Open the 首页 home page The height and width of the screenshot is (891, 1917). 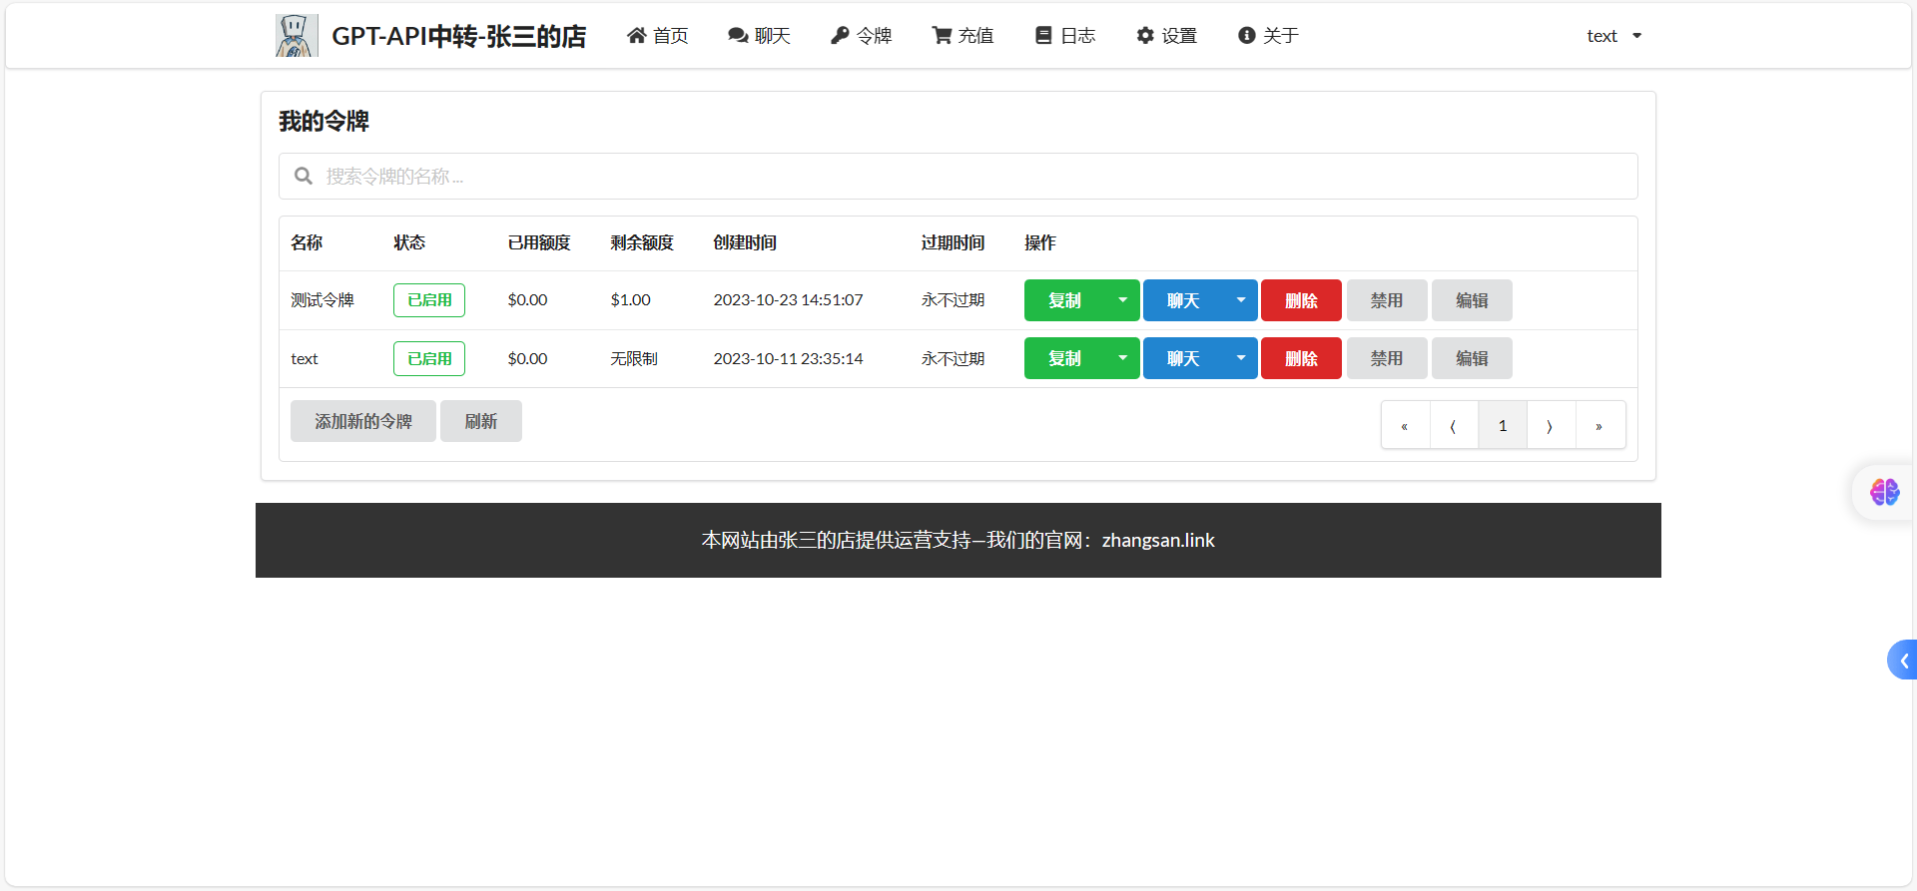point(658,36)
